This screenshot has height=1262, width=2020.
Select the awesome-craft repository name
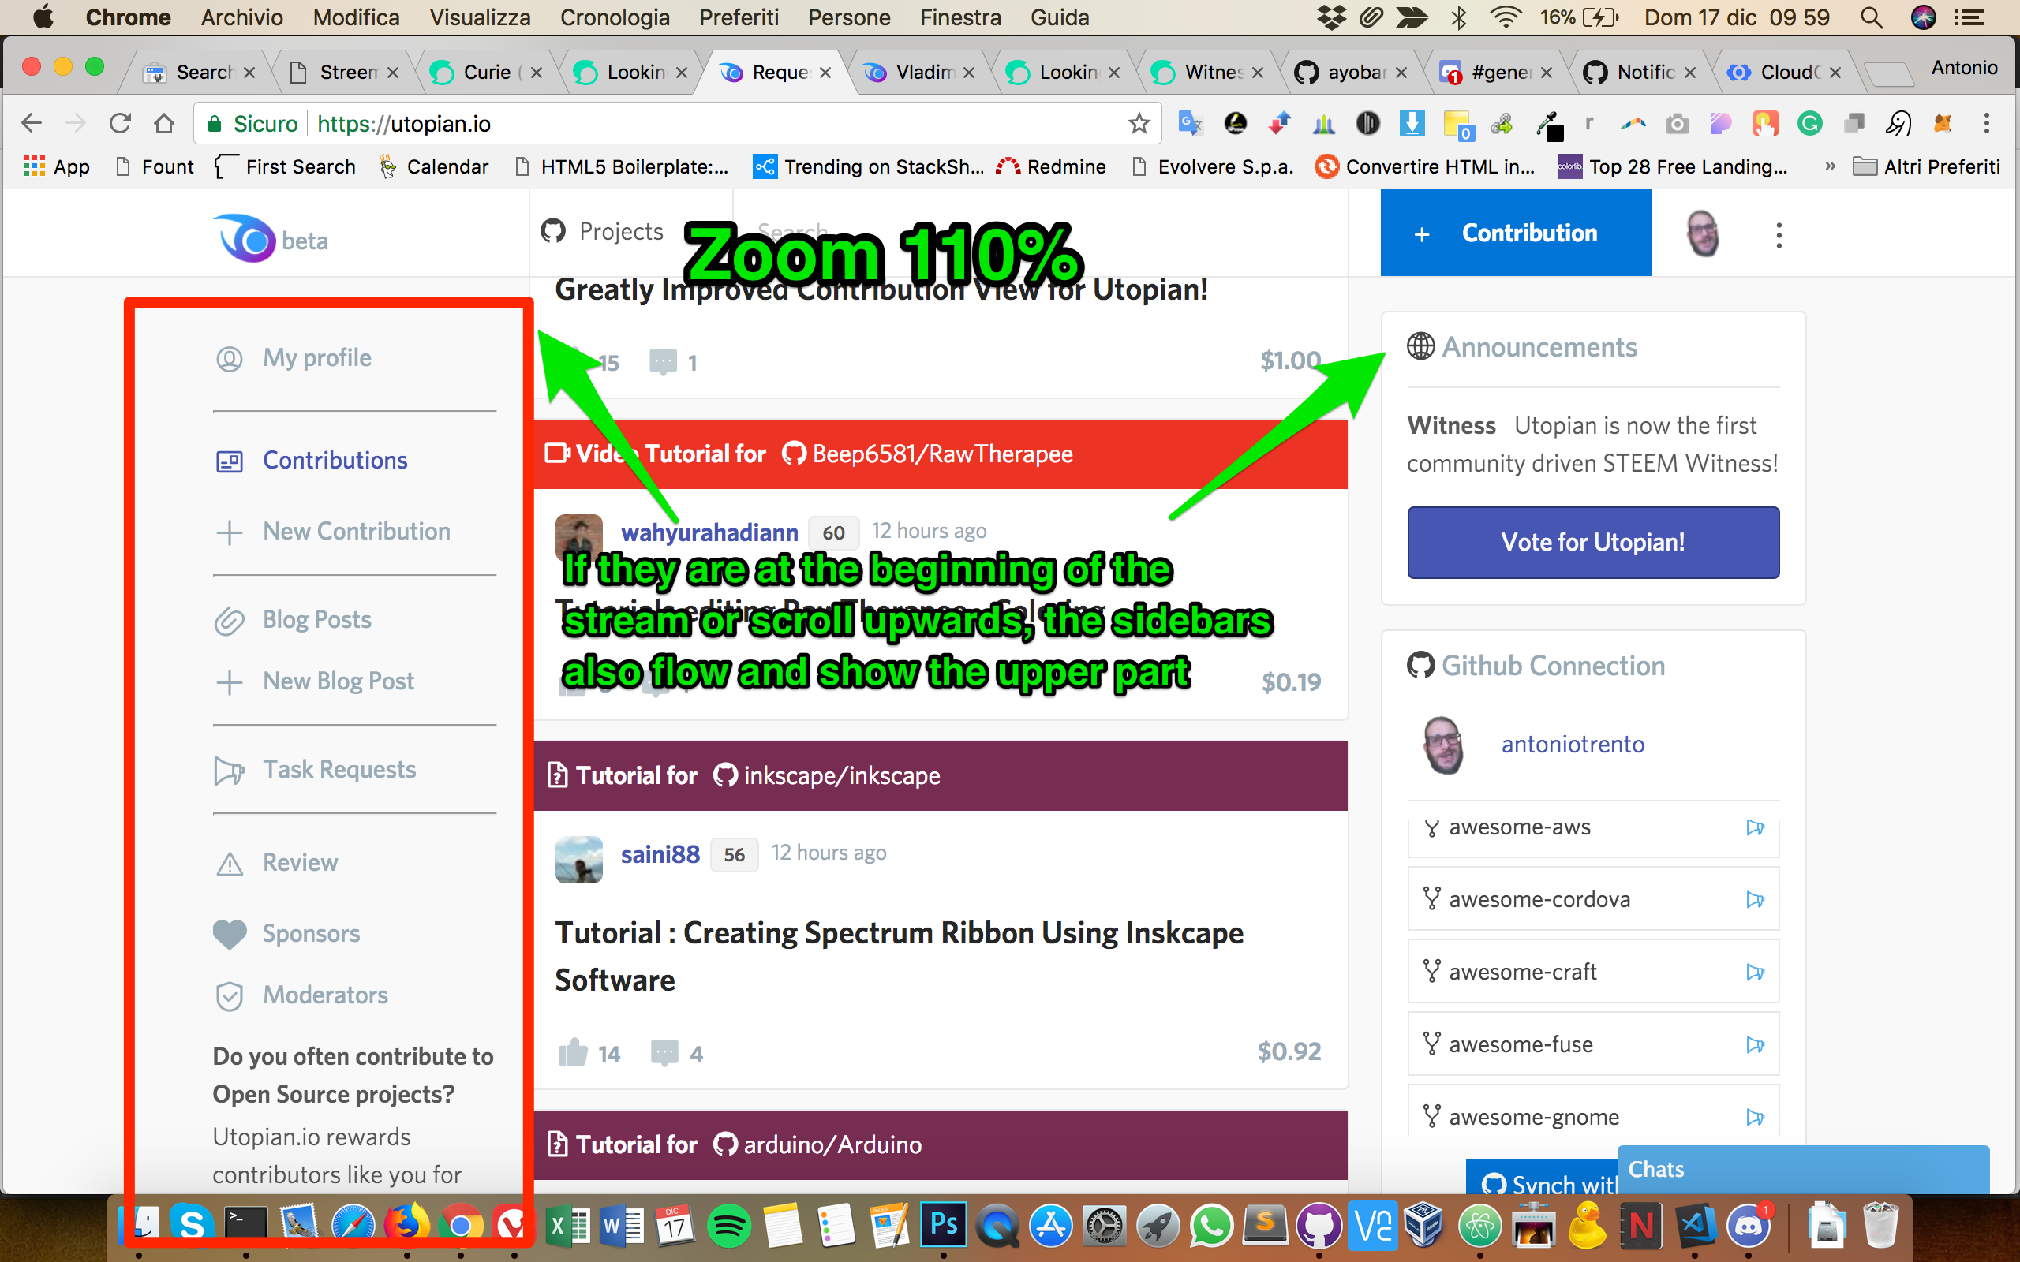coord(1523,973)
